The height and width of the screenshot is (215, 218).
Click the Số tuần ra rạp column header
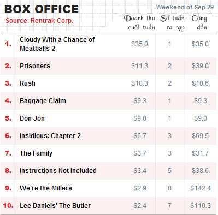click(x=173, y=23)
